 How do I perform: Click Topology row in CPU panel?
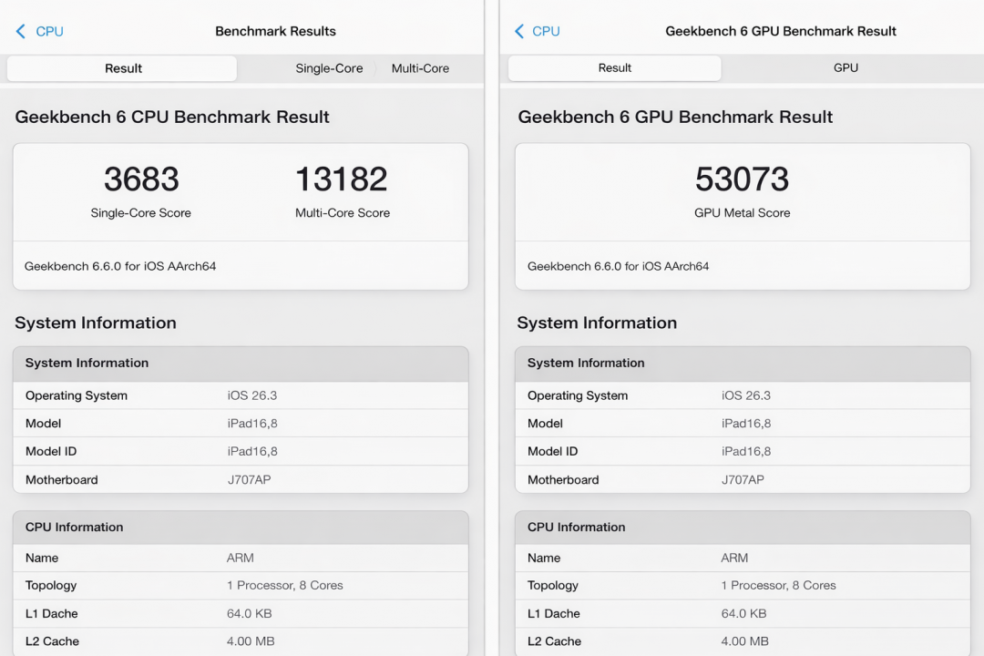point(241,585)
